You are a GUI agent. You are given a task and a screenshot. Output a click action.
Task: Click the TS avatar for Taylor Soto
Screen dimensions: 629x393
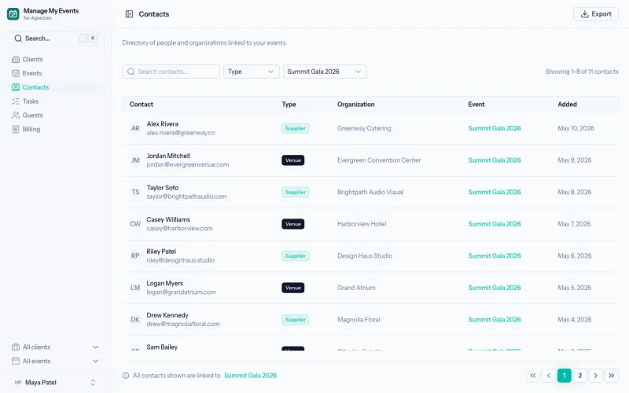tap(135, 192)
